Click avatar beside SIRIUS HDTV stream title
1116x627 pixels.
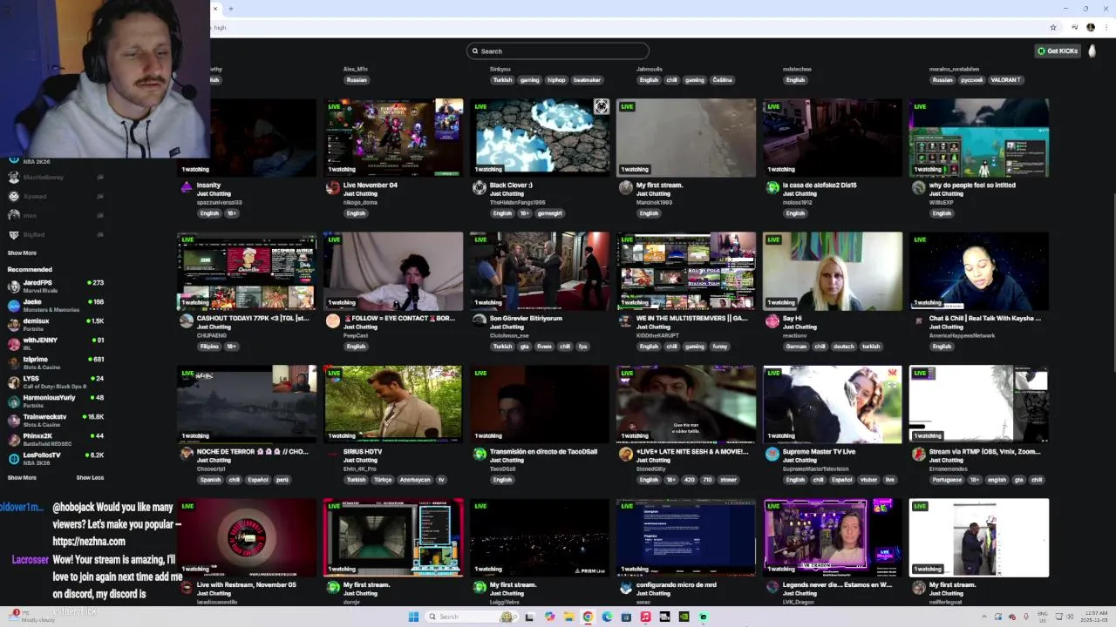332,454
